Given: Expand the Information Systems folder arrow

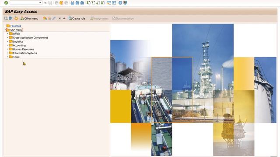Looking at the screenshot, I should point(8,53).
